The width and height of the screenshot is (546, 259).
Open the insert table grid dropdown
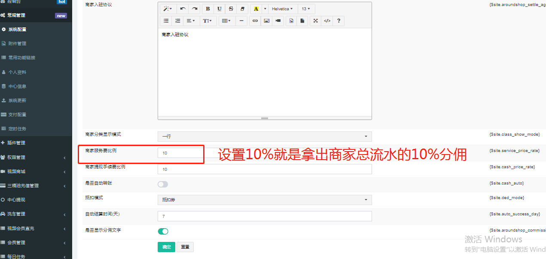pyautogui.click(x=226, y=21)
